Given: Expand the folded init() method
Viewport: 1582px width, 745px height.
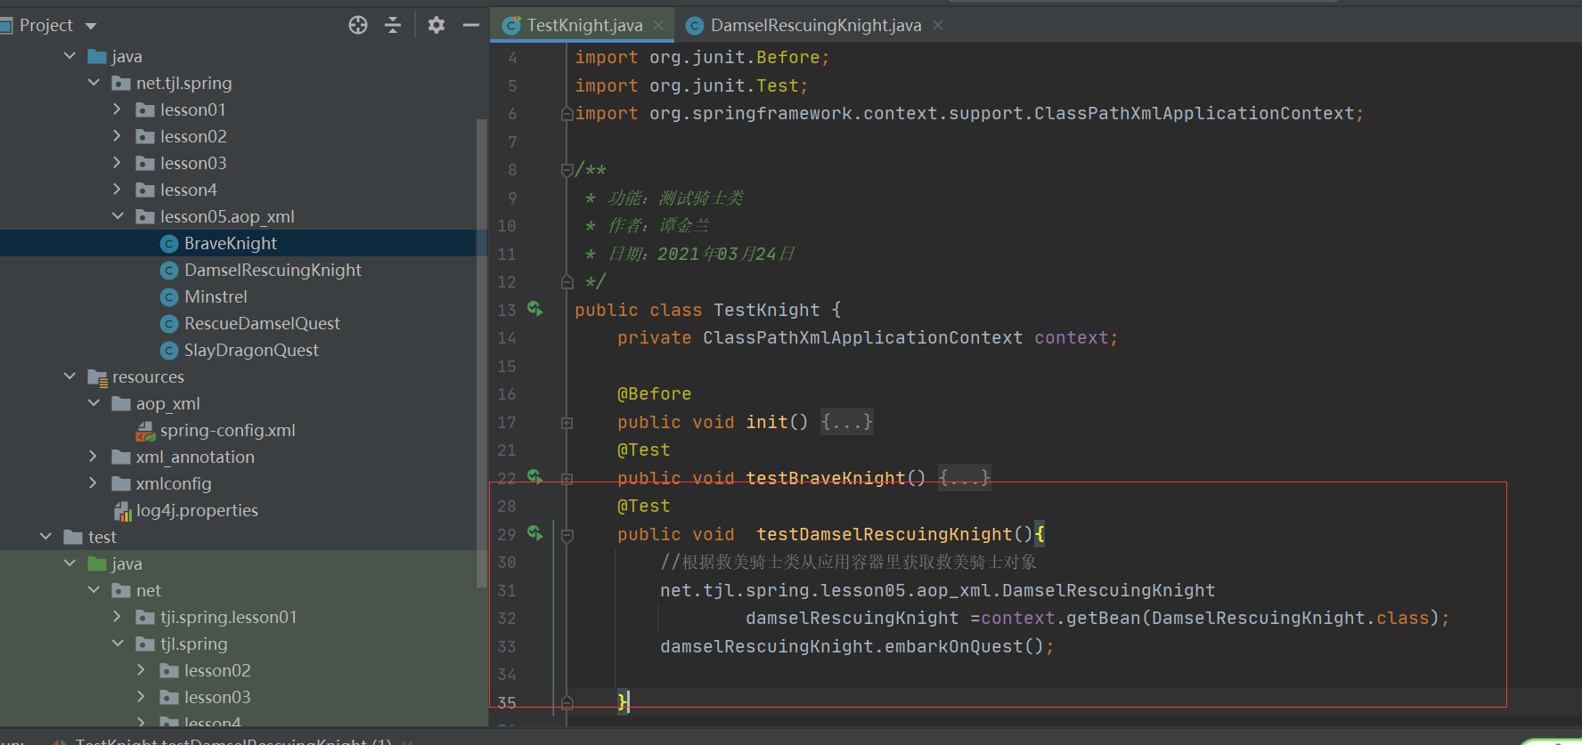Looking at the screenshot, I should pyautogui.click(x=567, y=423).
